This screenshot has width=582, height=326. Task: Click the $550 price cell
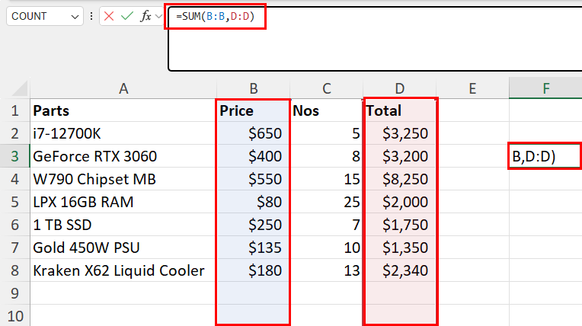point(253,179)
